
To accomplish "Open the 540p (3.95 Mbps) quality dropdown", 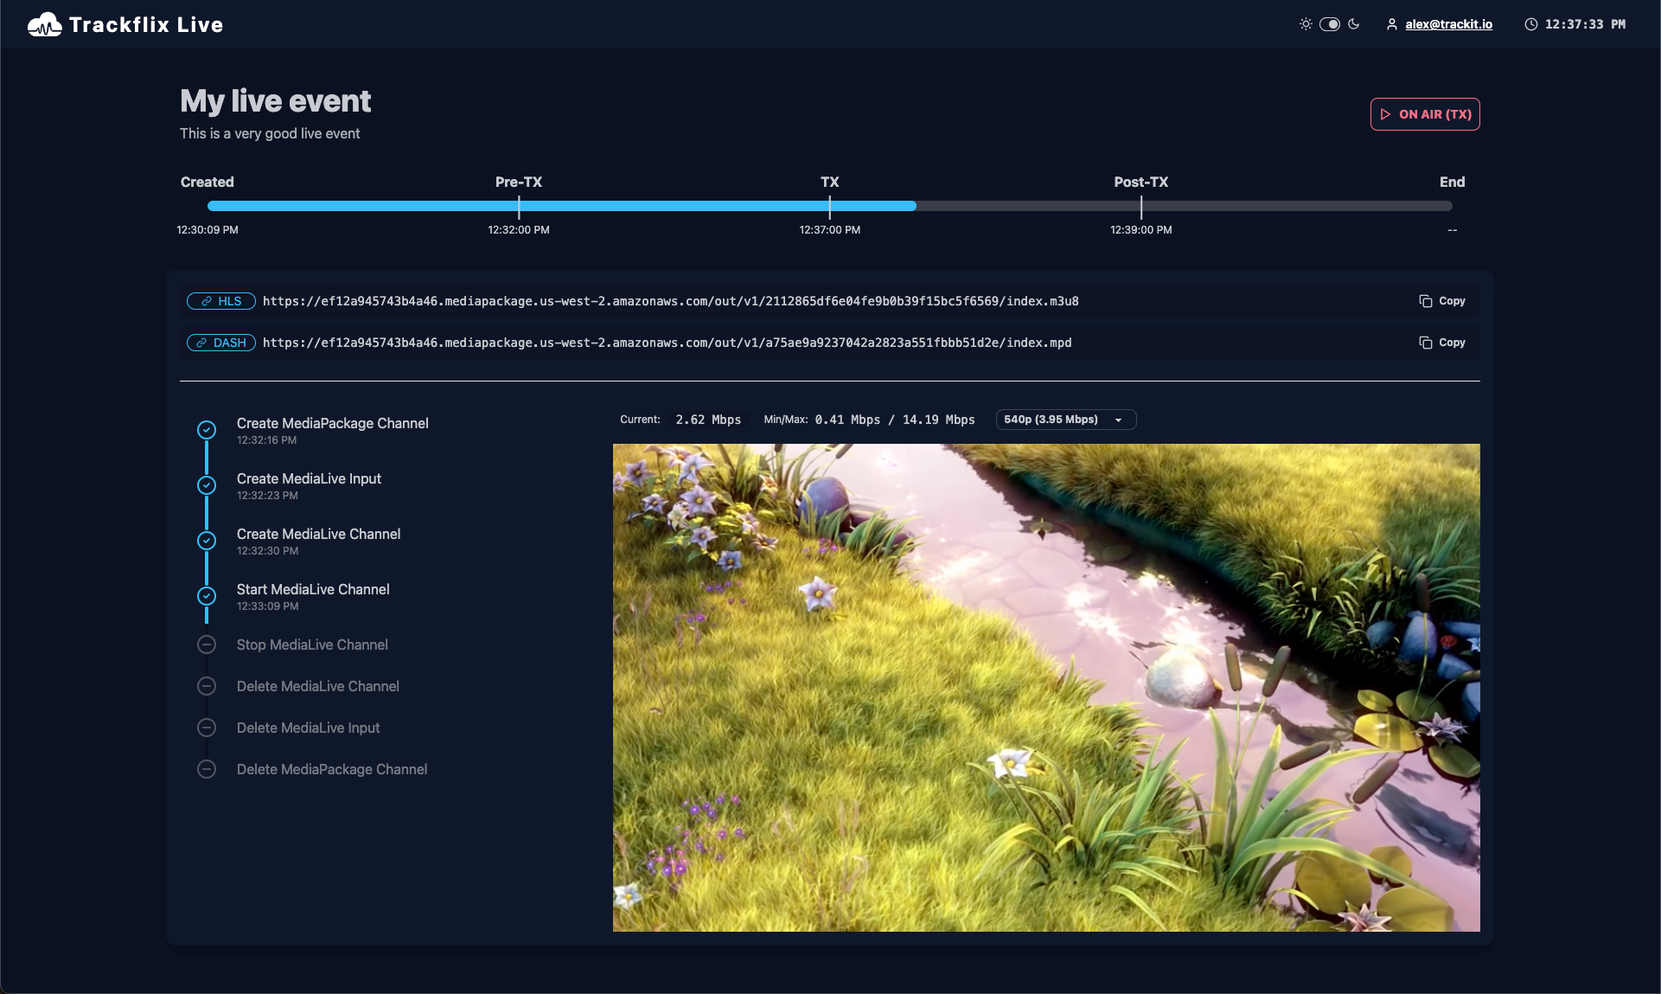I will [1066, 420].
